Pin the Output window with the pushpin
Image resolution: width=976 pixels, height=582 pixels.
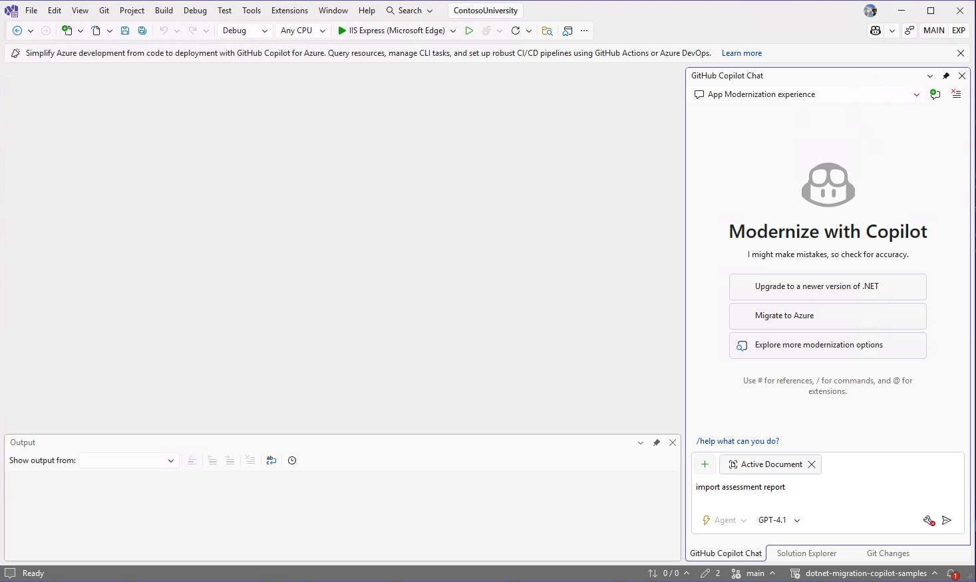click(x=657, y=442)
